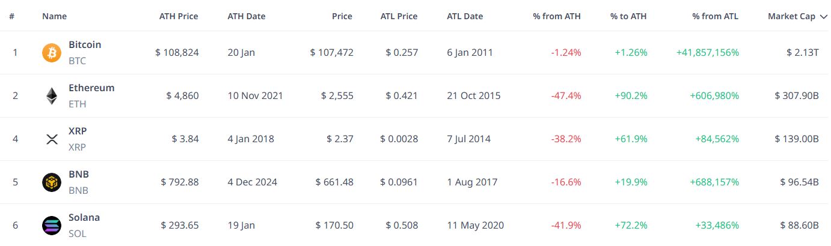Click the rank # column header

(12, 16)
